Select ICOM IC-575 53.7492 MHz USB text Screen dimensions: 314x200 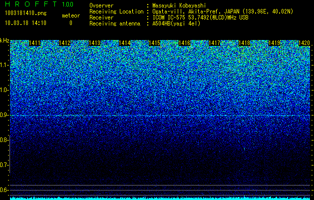(200, 17)
